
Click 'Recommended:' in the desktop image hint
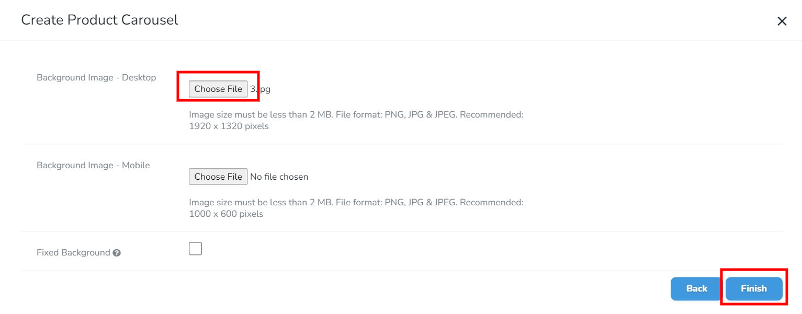point(491,114)
